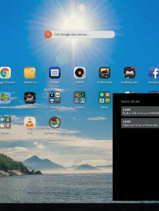Open the 16:00 Alignment Areas of Ownership event

[x=140, y=123]
